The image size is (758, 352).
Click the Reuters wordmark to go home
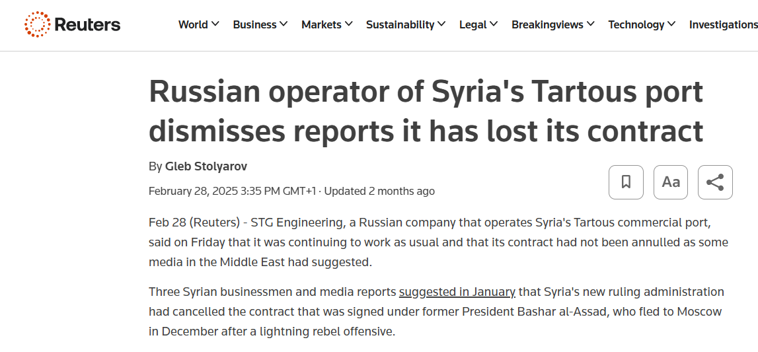(87, 25)
